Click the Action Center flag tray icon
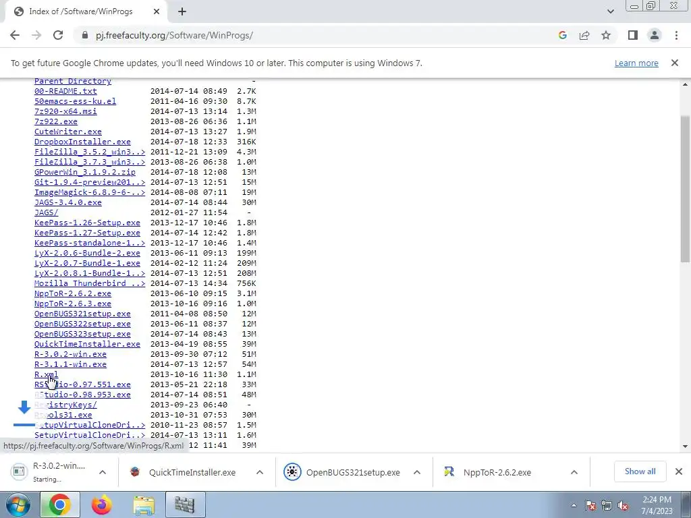 [590, 506]
